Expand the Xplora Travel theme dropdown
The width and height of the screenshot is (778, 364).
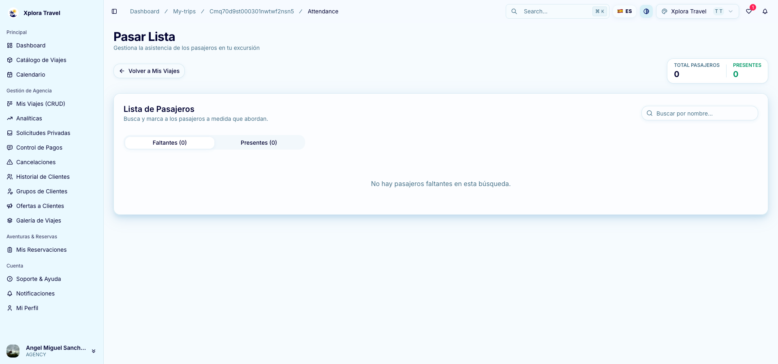point(697,11)
